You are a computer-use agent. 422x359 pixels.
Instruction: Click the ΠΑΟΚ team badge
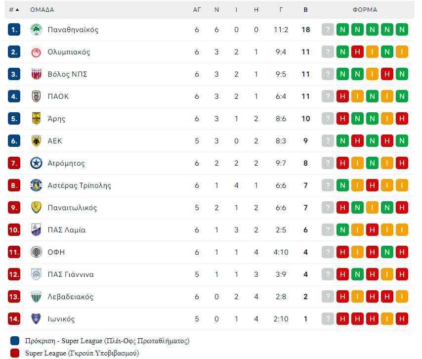point(36,96)
